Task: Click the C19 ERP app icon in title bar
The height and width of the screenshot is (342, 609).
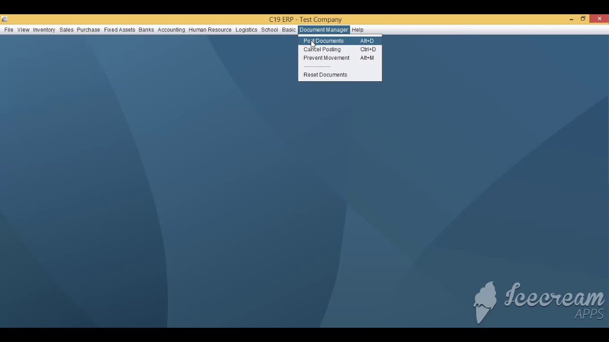Action: tap(4, 19)
